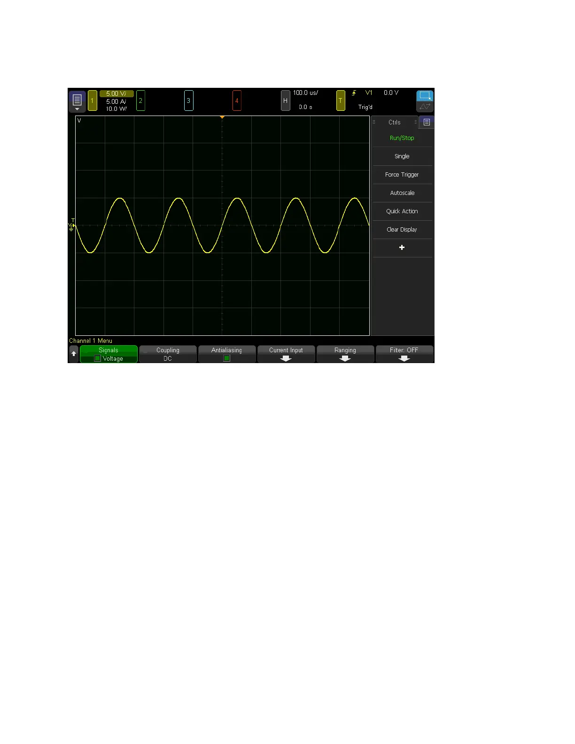The height and width of the screenshot is (744, 575).
Task: Click the V1 trigger source label
Action: coord(369,93)
